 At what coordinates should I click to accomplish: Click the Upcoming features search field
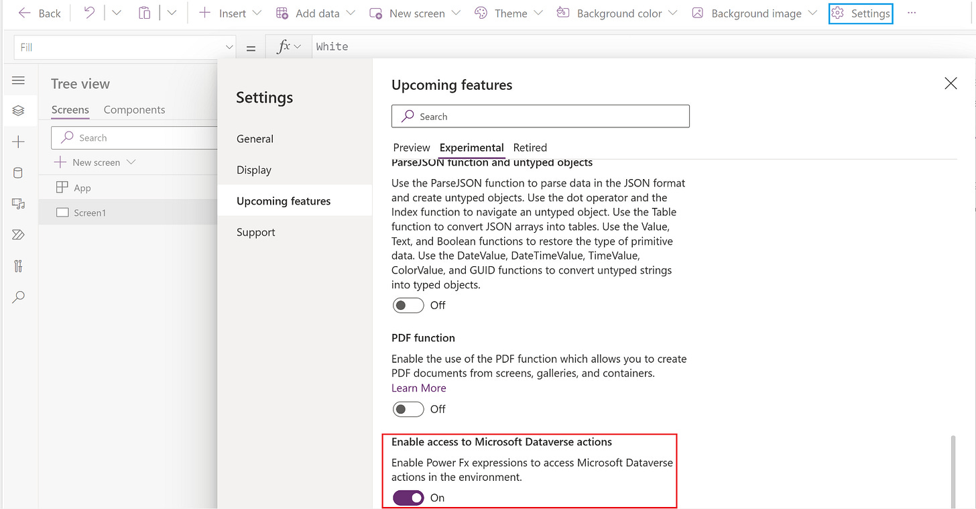(x=540, y=116)
